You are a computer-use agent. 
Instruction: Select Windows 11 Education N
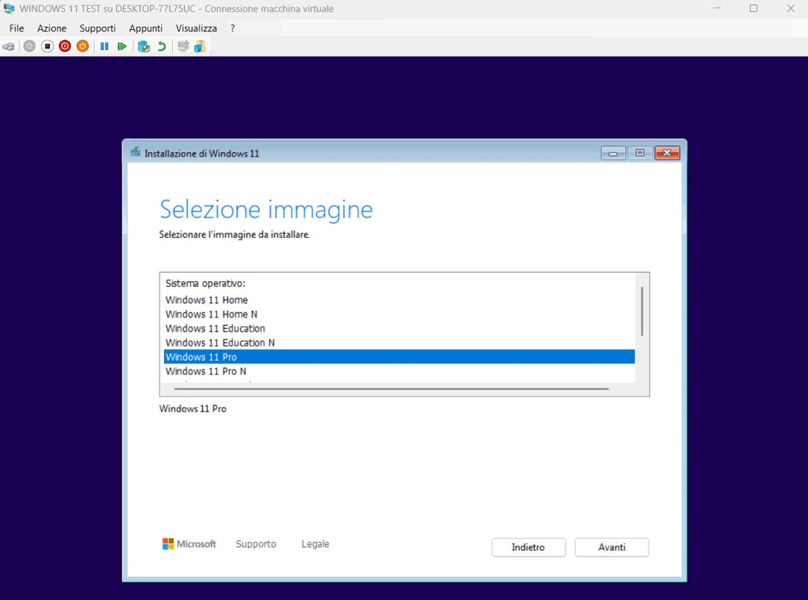[399, 343]
